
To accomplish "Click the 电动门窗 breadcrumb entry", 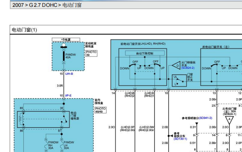I will click(x=72, y=5).
